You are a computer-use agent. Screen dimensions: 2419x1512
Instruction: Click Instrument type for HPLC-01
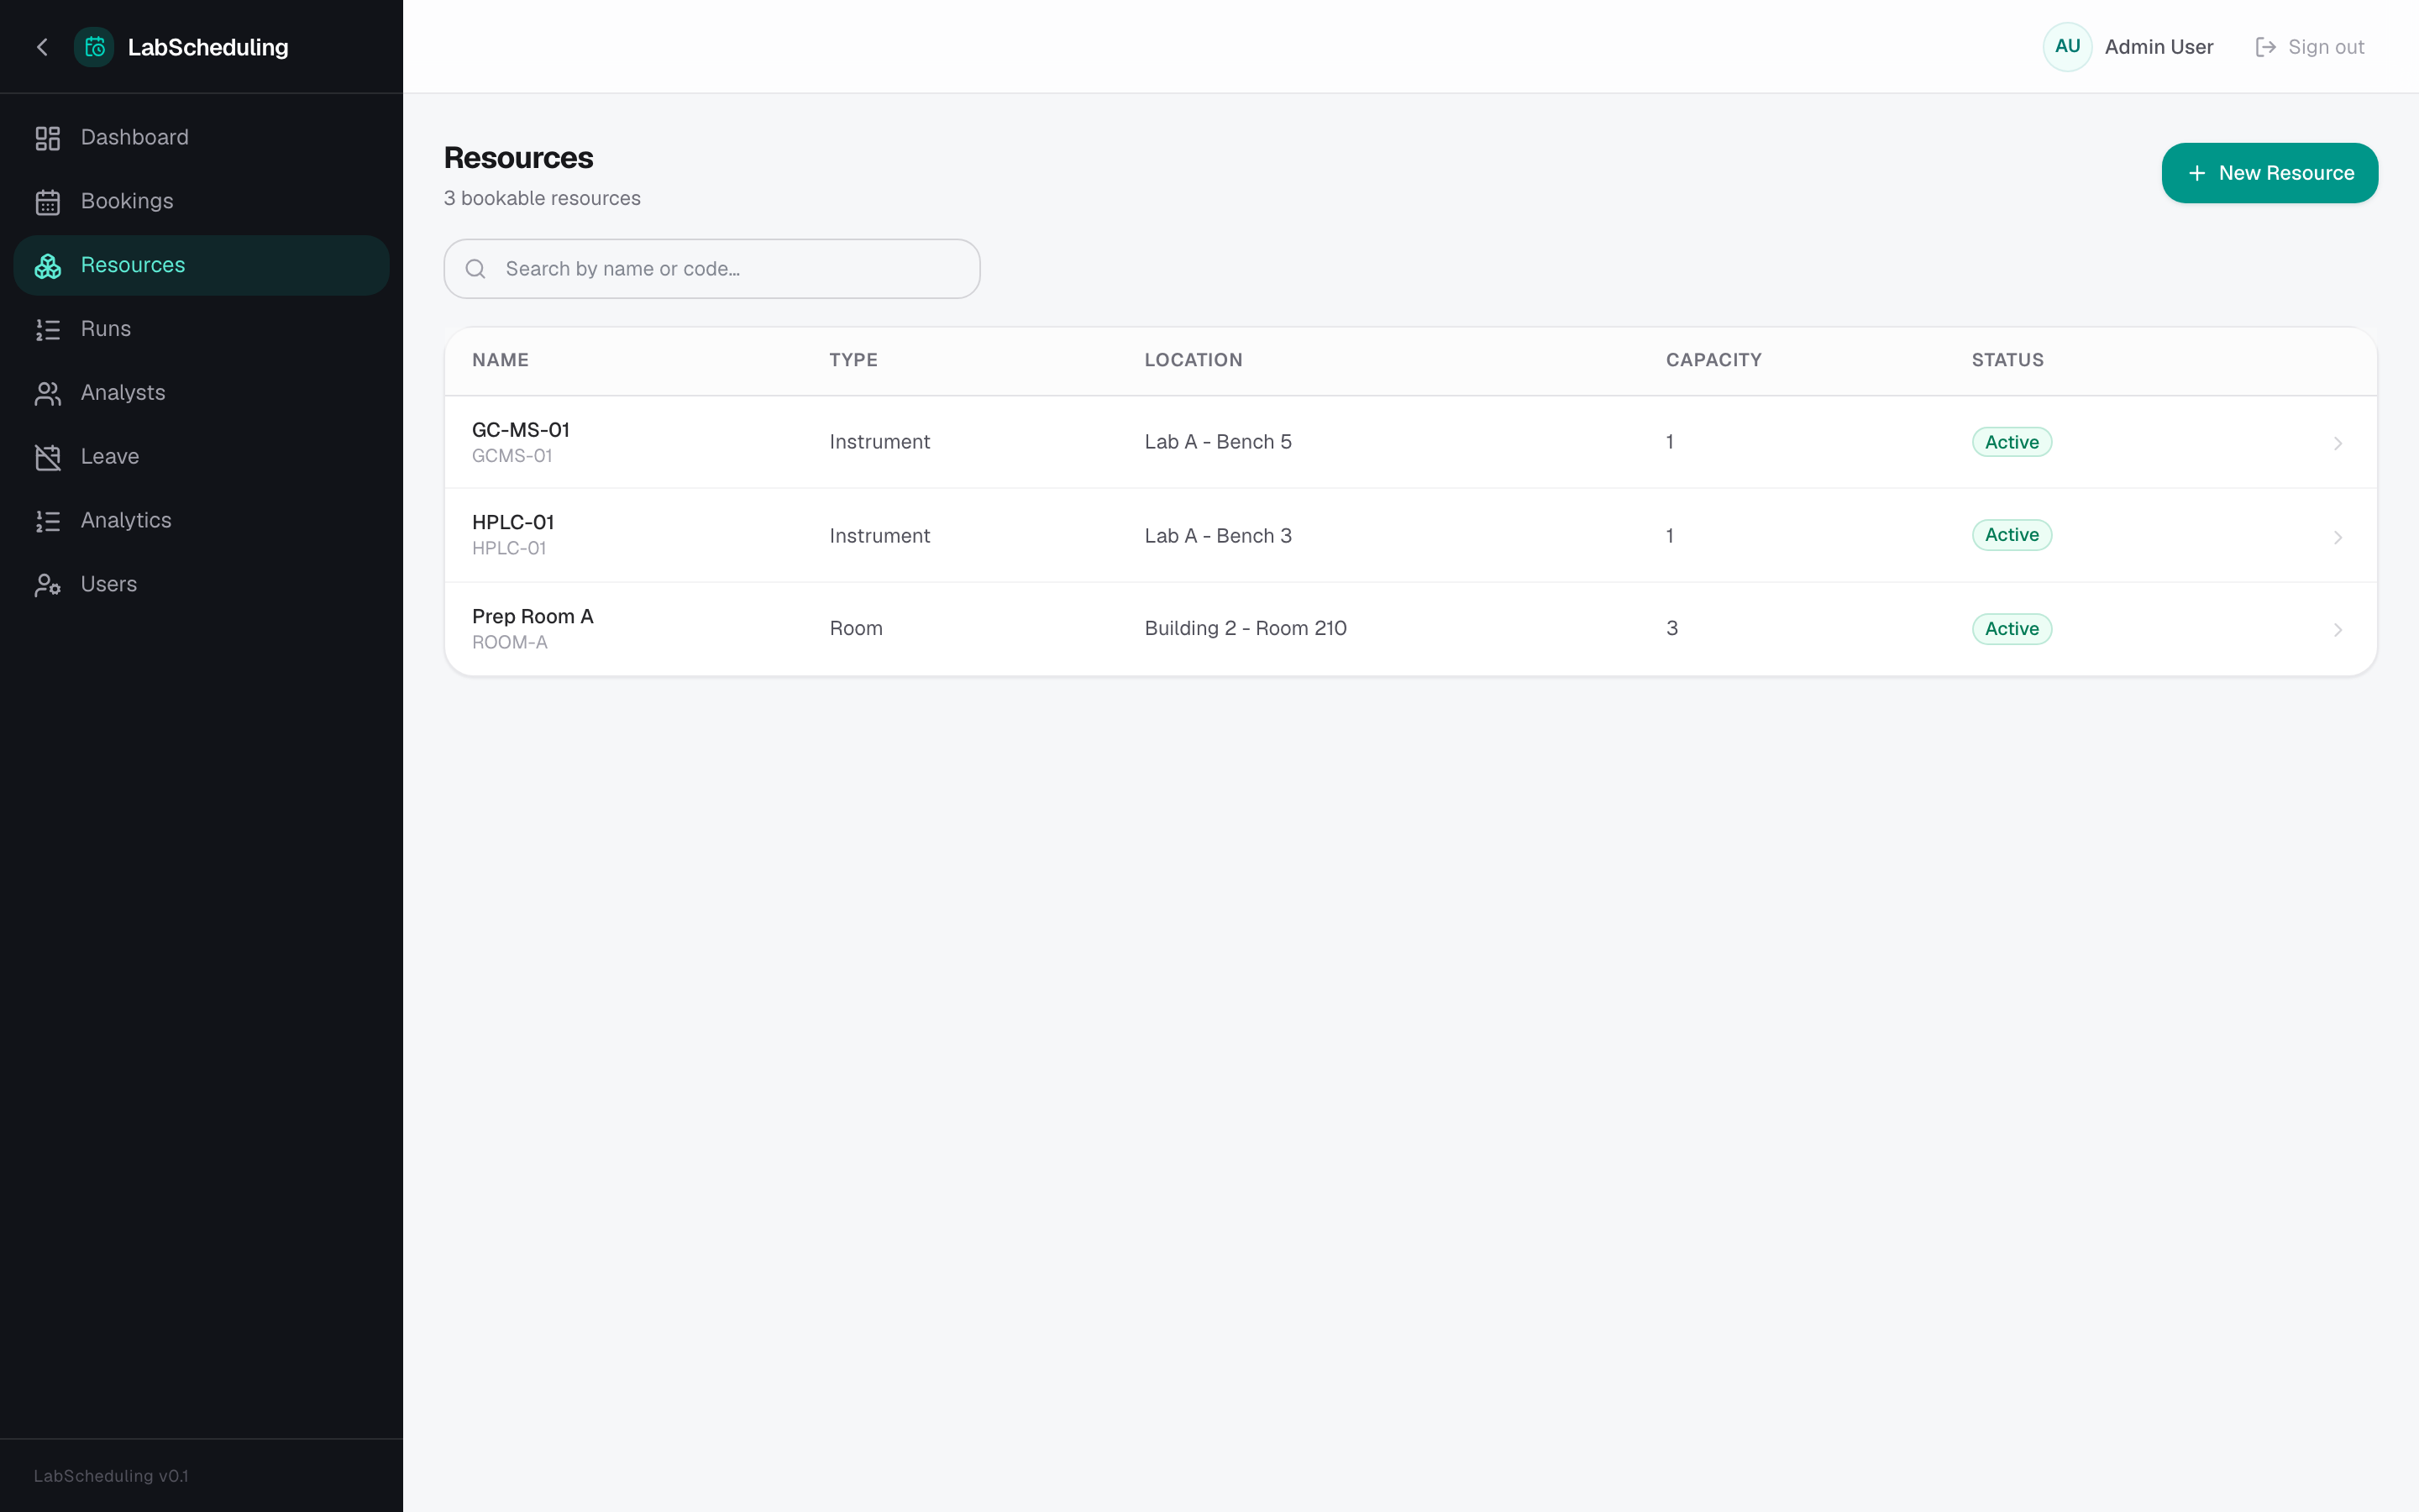pyautogui.click(x=879, y=536)
